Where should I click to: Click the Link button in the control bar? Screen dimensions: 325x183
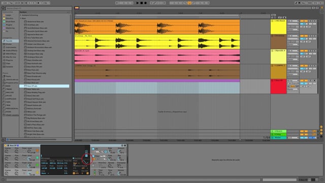[x=5, y=3]
